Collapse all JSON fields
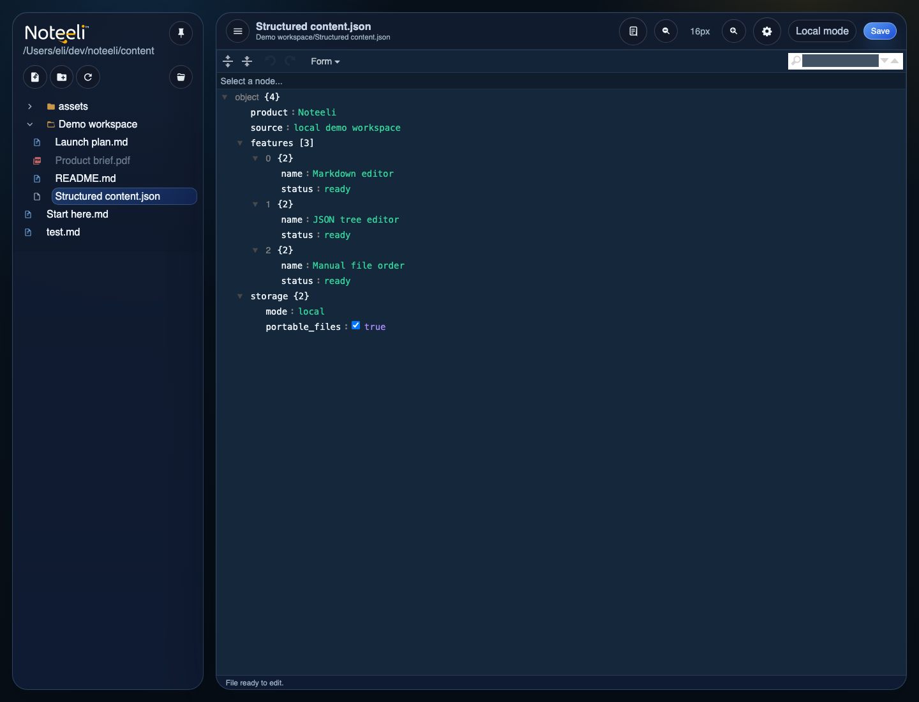Screen dimensions: 919x702 pos(247,61)
